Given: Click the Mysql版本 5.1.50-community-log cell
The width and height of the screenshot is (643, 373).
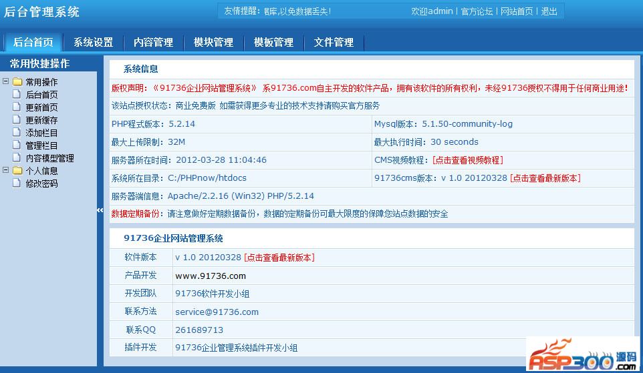Looking at the screenshot, I should point(503,123).
